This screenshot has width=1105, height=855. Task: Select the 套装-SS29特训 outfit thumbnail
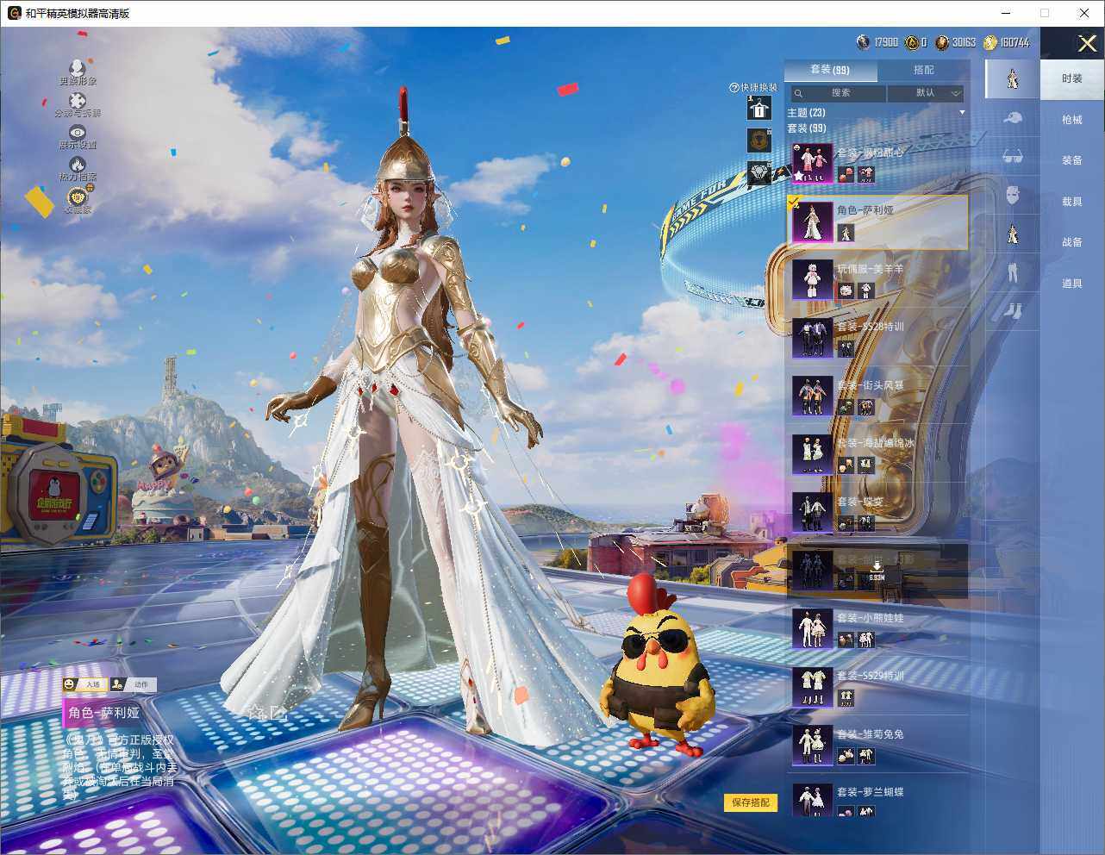coord(813,687)
